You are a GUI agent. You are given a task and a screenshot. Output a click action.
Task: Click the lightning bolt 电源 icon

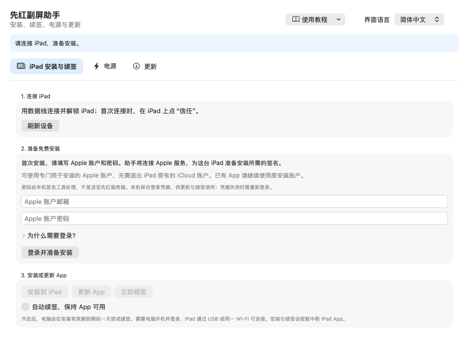click(96, 66)
